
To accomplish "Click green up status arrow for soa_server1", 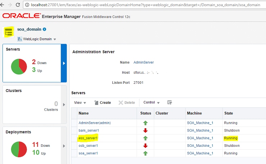I will 145,153.
